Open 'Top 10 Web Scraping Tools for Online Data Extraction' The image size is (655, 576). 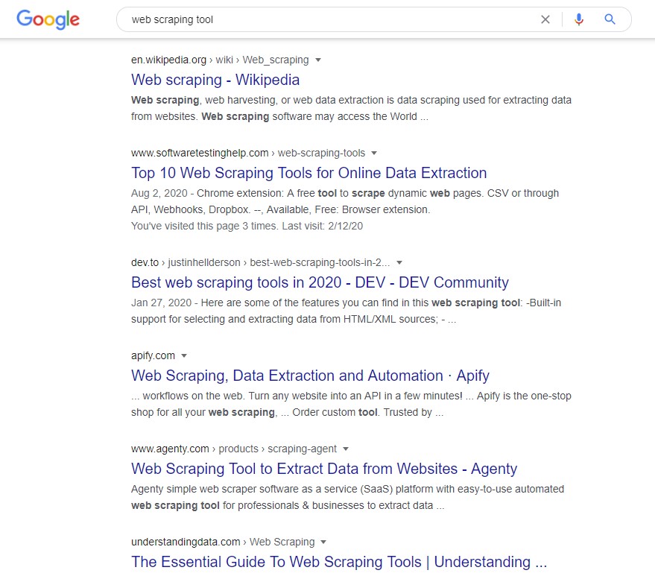(309, 173)
